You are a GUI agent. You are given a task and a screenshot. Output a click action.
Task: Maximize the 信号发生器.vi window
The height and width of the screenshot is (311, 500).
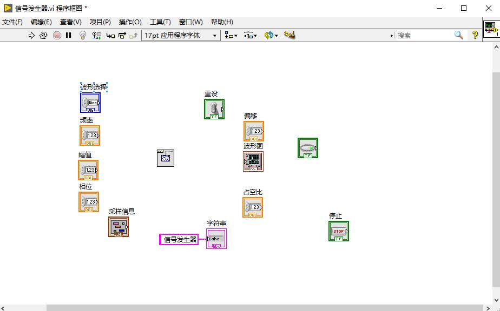[464, 8]
